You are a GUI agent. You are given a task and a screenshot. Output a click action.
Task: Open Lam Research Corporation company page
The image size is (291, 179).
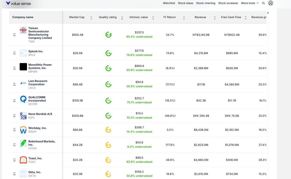click(38, 83)
